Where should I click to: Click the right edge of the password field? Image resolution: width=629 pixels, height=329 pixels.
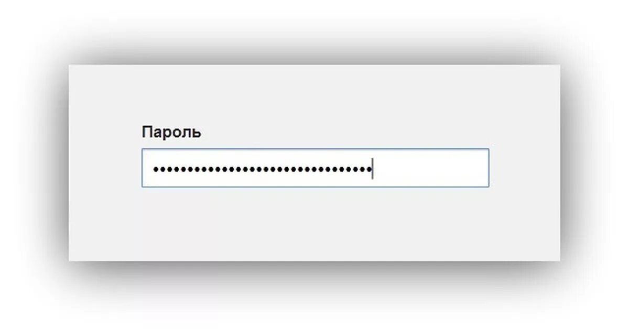(x=489, y=168)
